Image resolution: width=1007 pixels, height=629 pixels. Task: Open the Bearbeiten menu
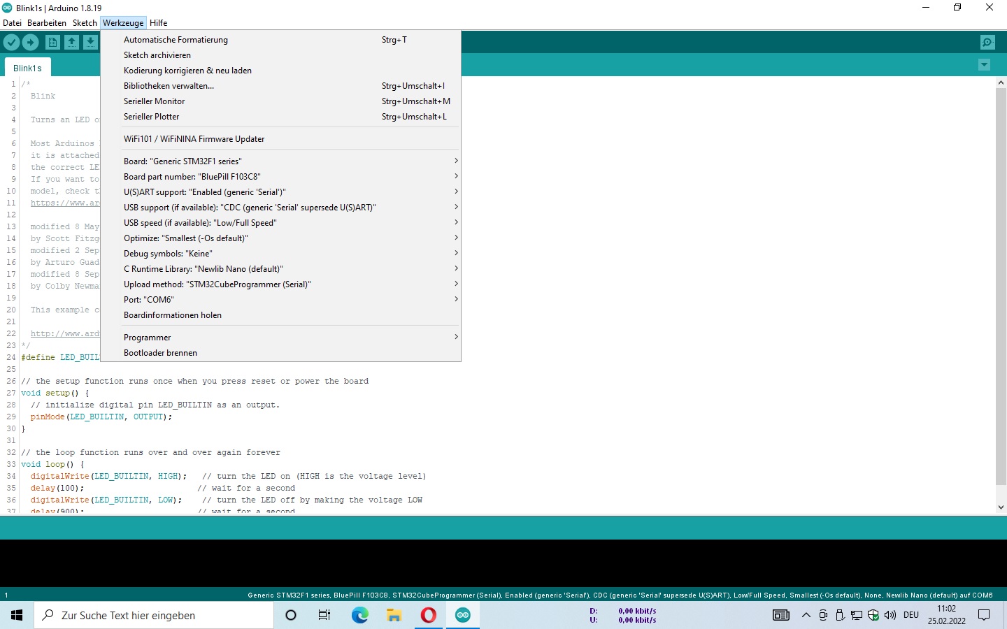click(x=47, y=23)
